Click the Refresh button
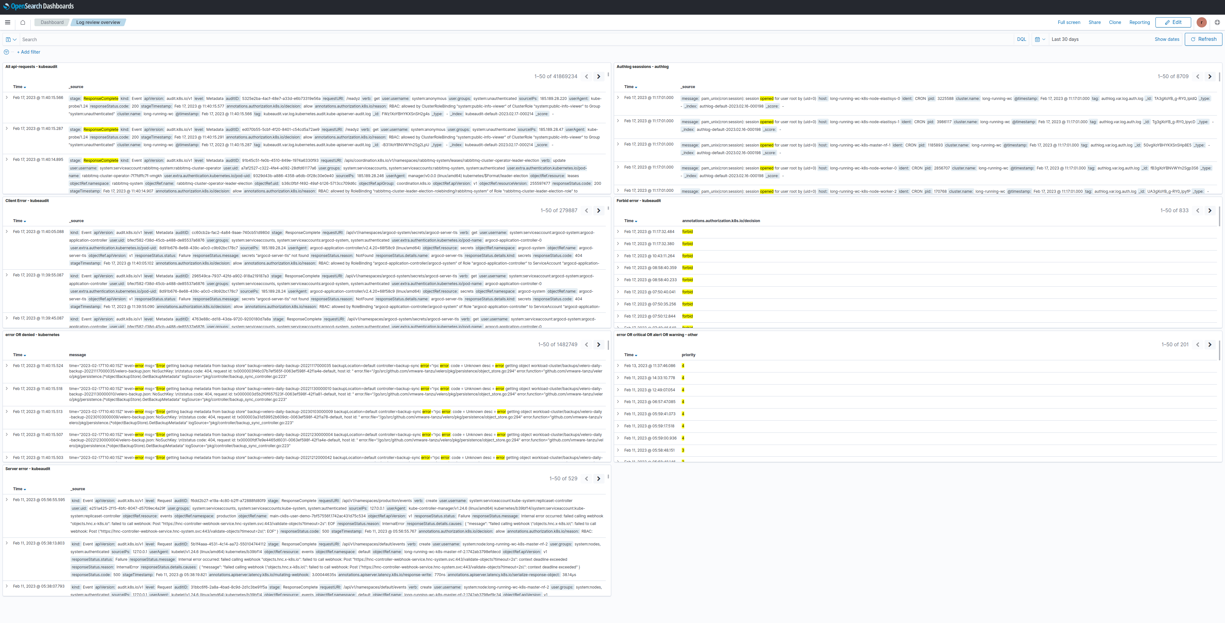Viewport: 1225px width, 623px height. 1203,39
